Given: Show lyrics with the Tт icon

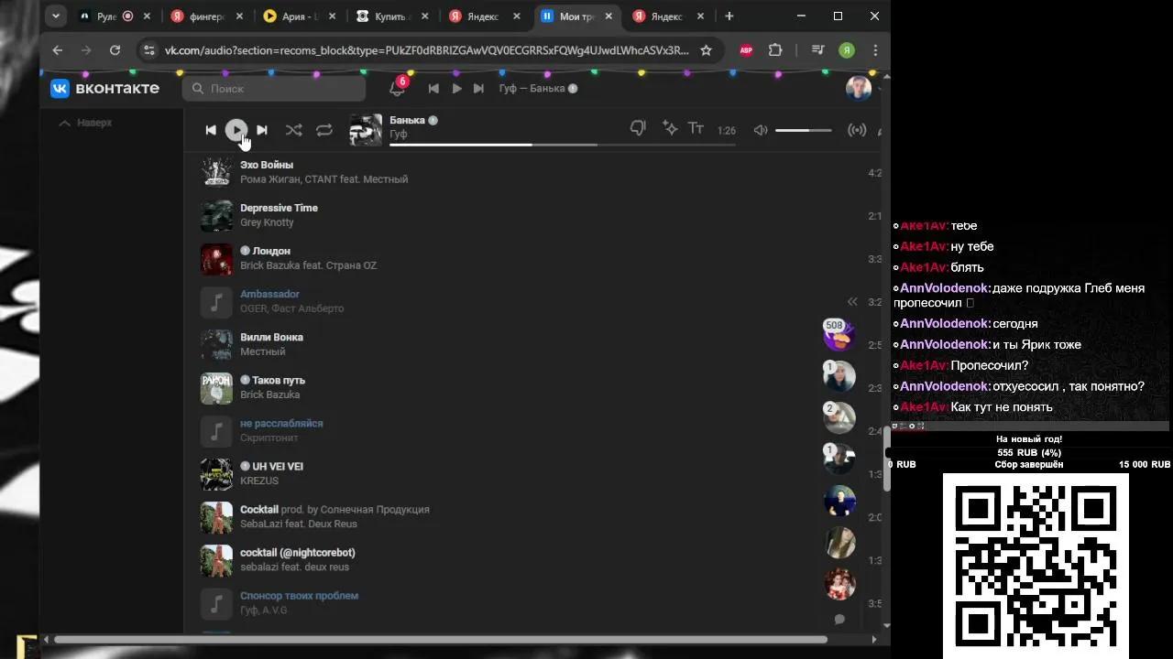Looking at the screenshot, I should (696, 129).
